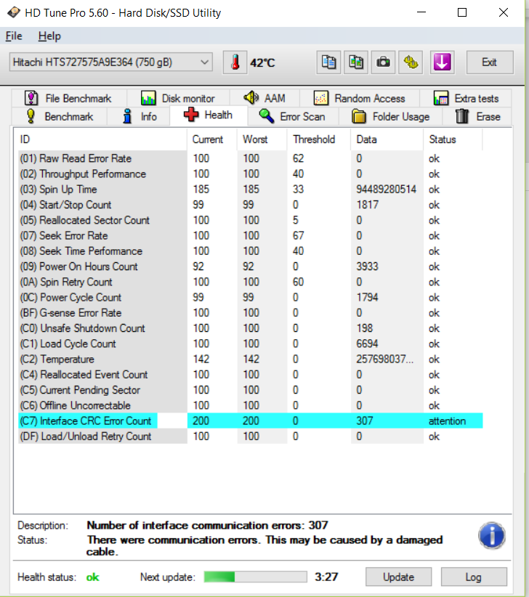Screen dimensions: 529x597
Task: Click the Status column header
Action: (x=453, y=139)
